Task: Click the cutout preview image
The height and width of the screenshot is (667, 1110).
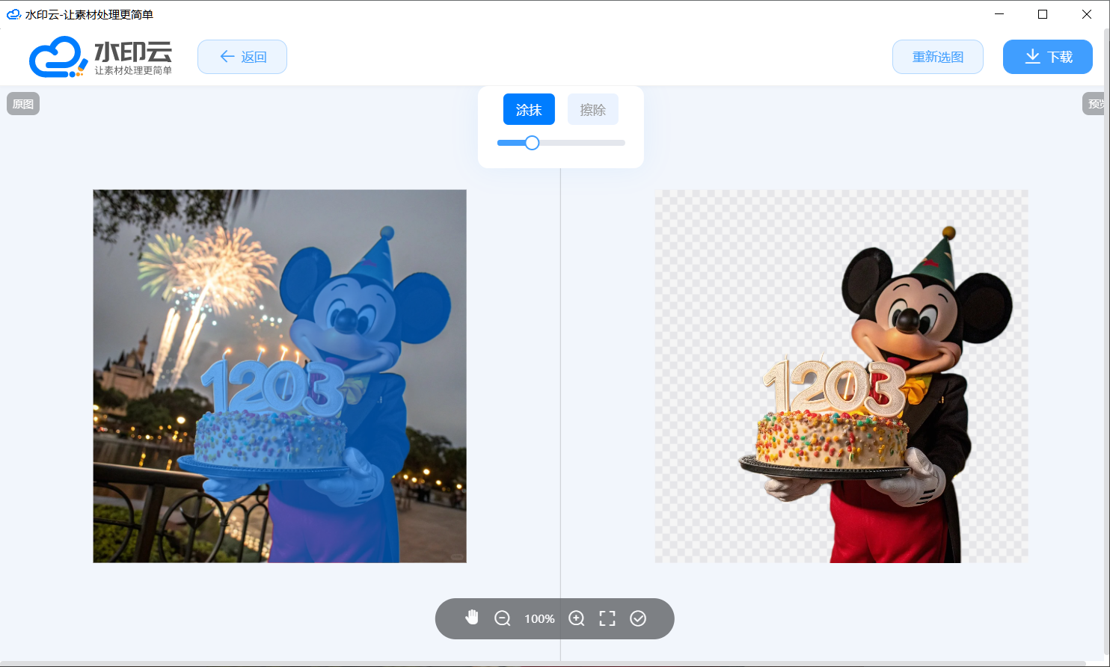Action: (841, 376)
